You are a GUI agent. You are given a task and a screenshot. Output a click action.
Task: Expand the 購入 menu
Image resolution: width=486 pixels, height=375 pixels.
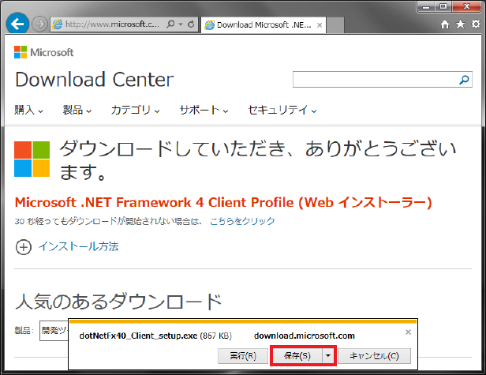point(28,110)
